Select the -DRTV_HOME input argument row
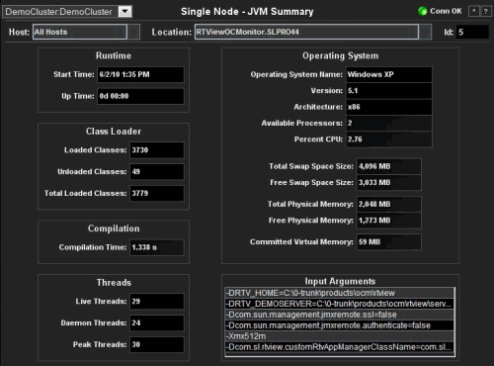Screen dimensions: 494x366 pos(340,293)
